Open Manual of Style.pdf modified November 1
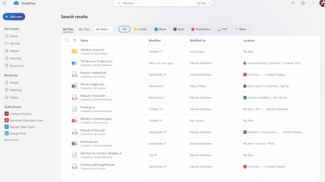Screen dimensions: 325x182 [x=93, y=96]
